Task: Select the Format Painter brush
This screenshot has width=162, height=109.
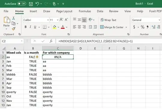Action: coord(13,29)
